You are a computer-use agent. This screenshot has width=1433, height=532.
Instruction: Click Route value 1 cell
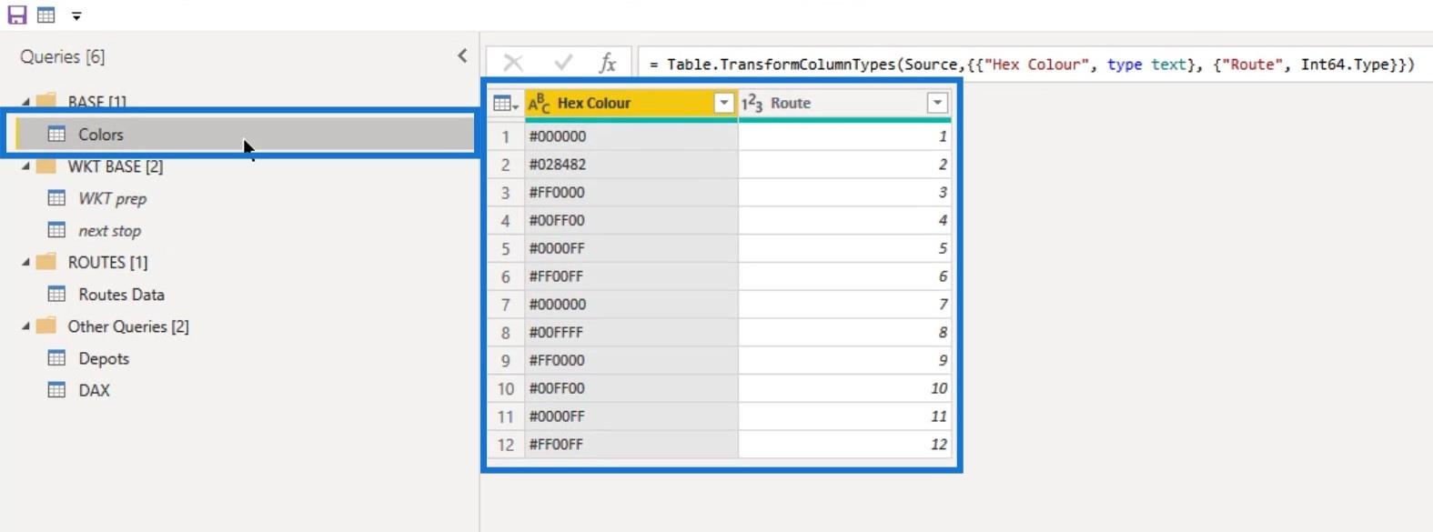click(x=844, y=136)
